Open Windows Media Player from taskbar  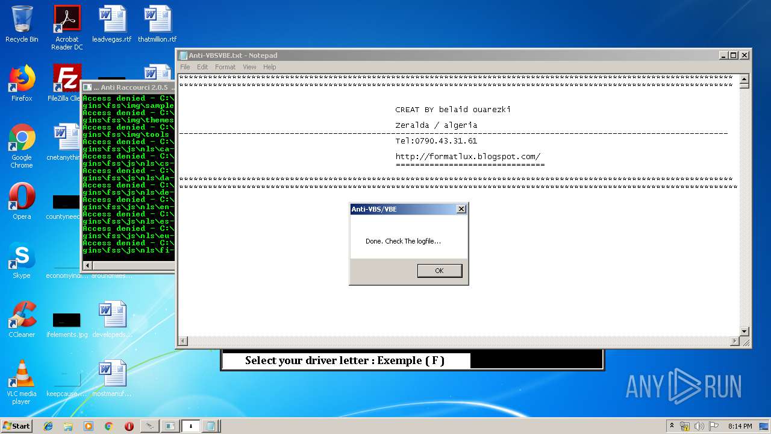[89, 426]
